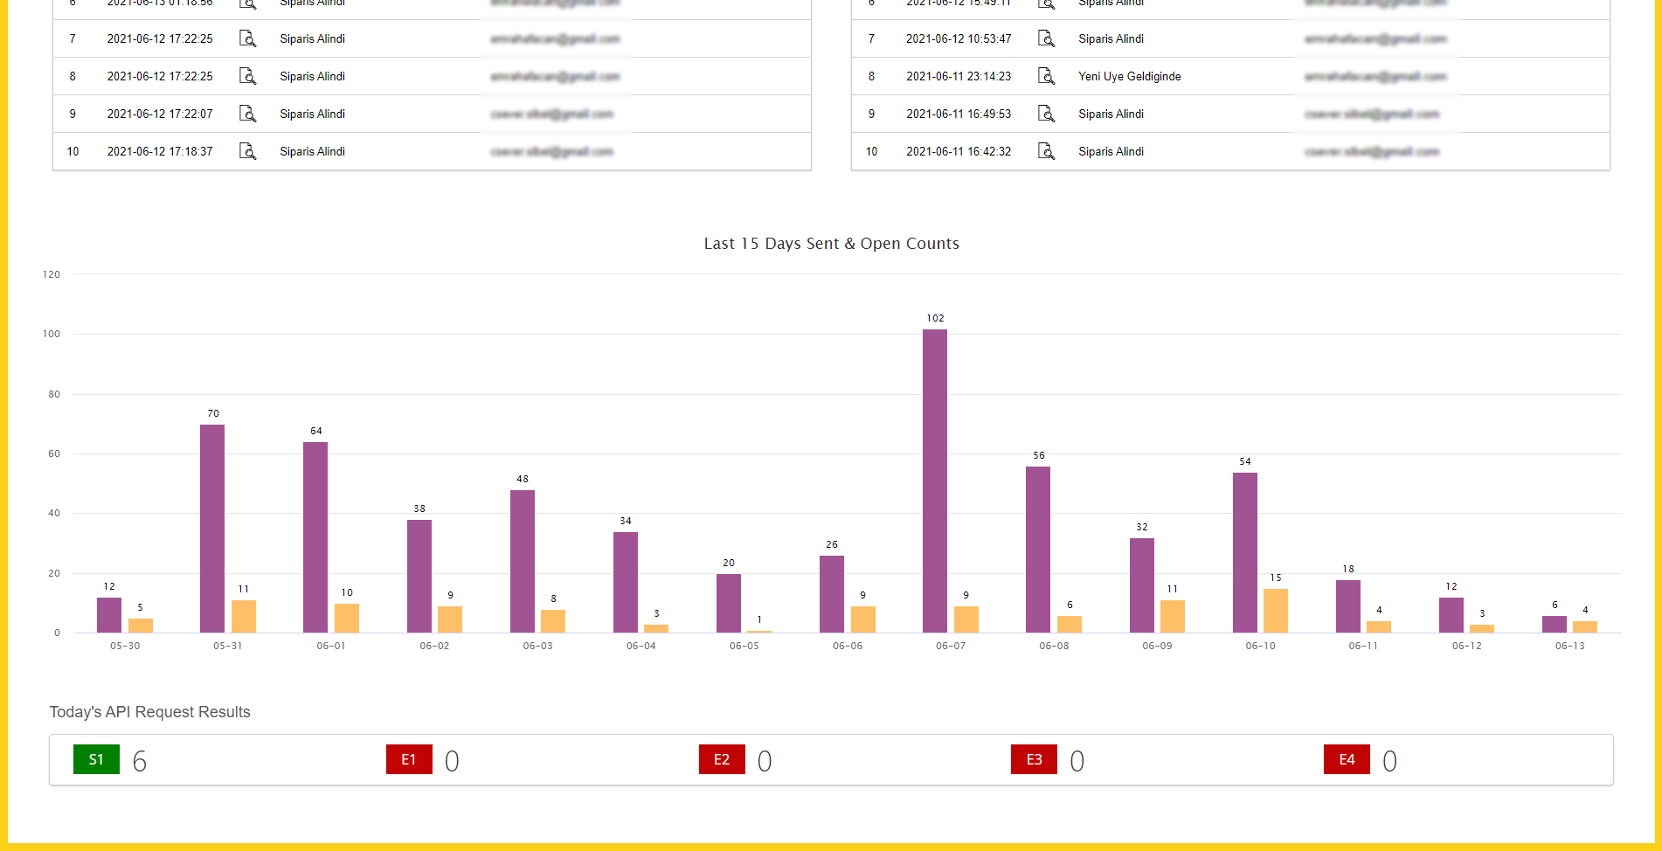Click the purple 64 bar for 06-01
The height and width of the screenshot is (851, 1662).
[x=315, y=537]
